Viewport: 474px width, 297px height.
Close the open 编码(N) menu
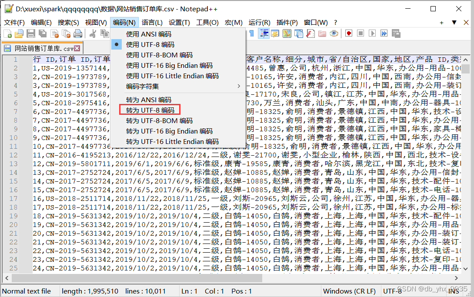(124, 23)
